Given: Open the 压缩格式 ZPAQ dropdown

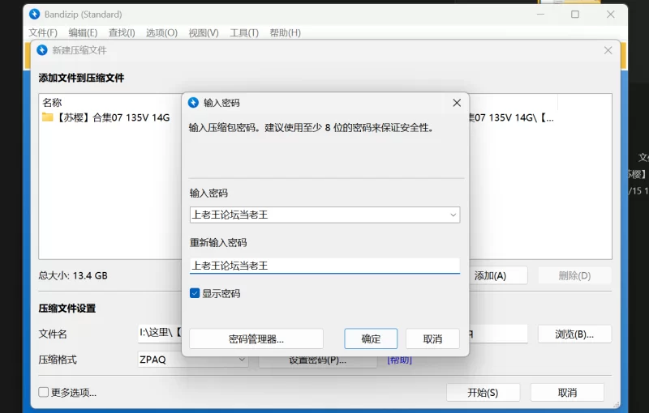Looking at the screenshot, I should (x=242, y=360).
